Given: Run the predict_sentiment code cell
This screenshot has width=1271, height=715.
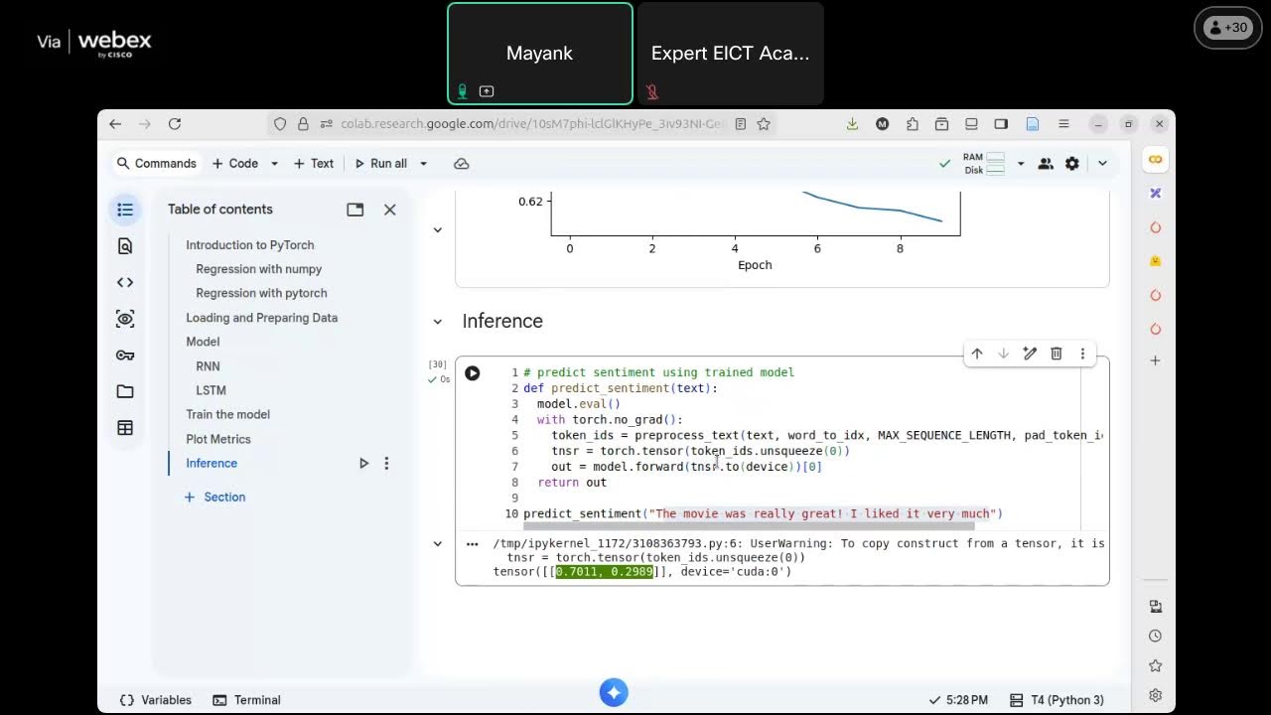Looking at the screenshot, I should (x=473, y=373).
